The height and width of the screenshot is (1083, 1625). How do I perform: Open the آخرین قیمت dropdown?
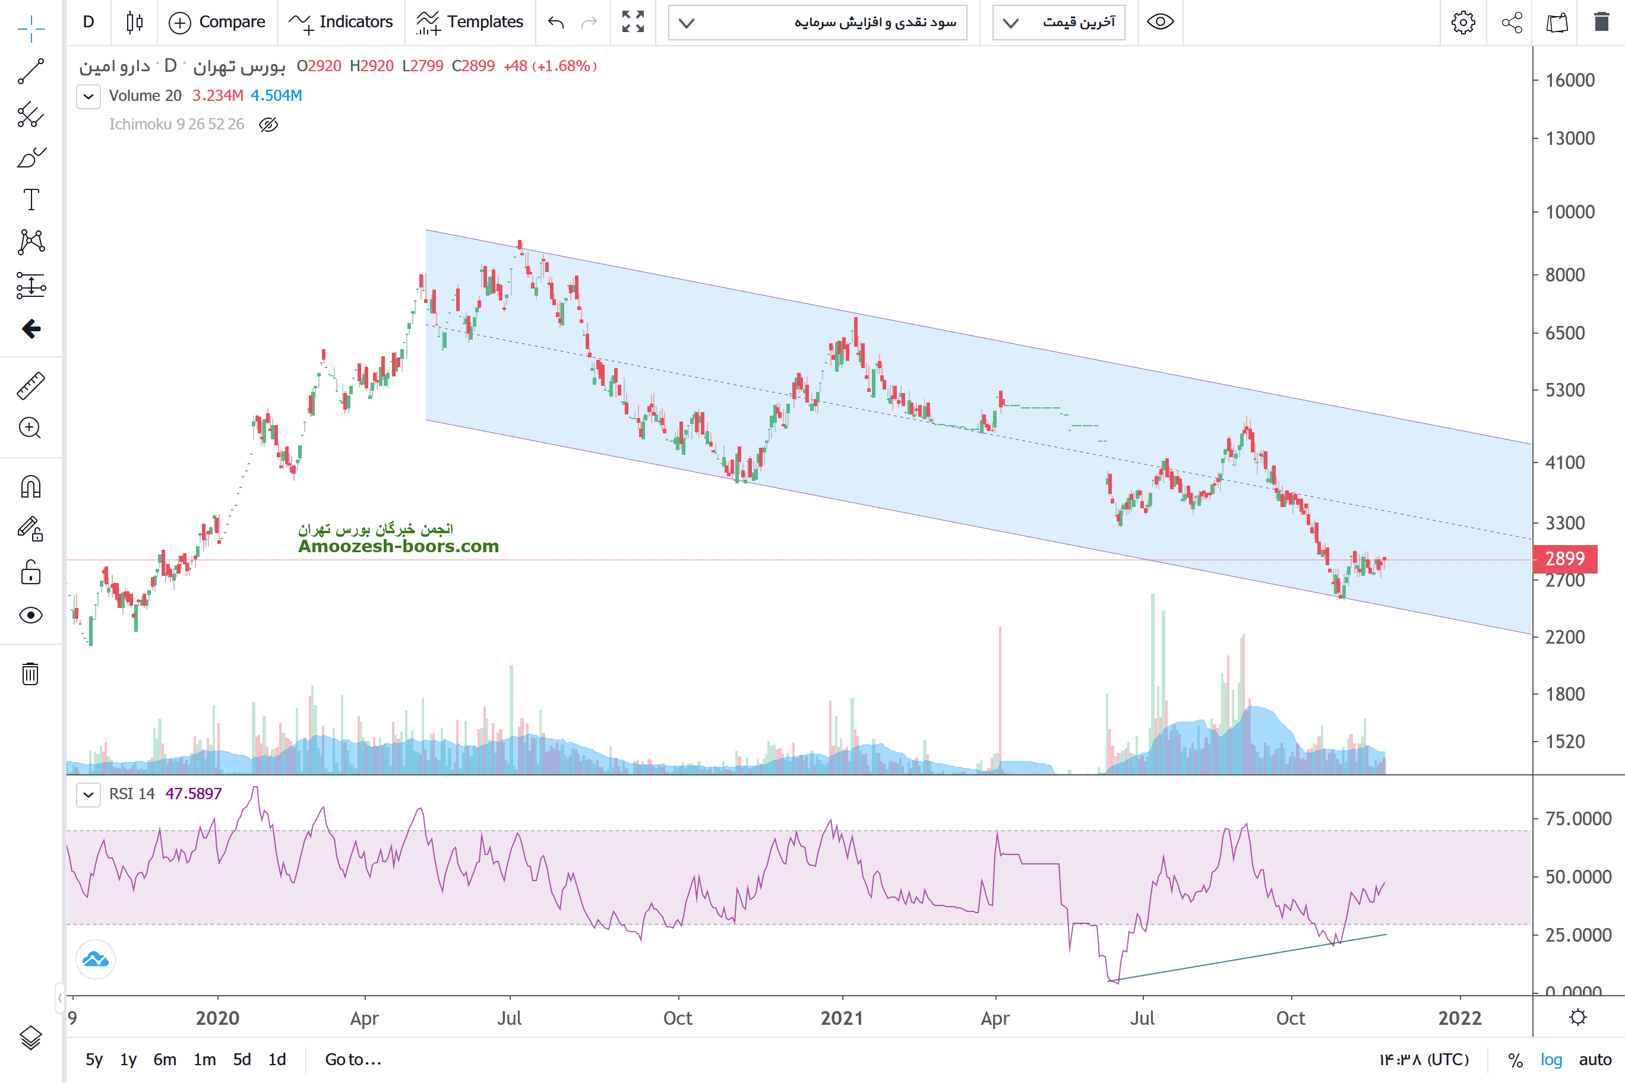pos(1058,23)
